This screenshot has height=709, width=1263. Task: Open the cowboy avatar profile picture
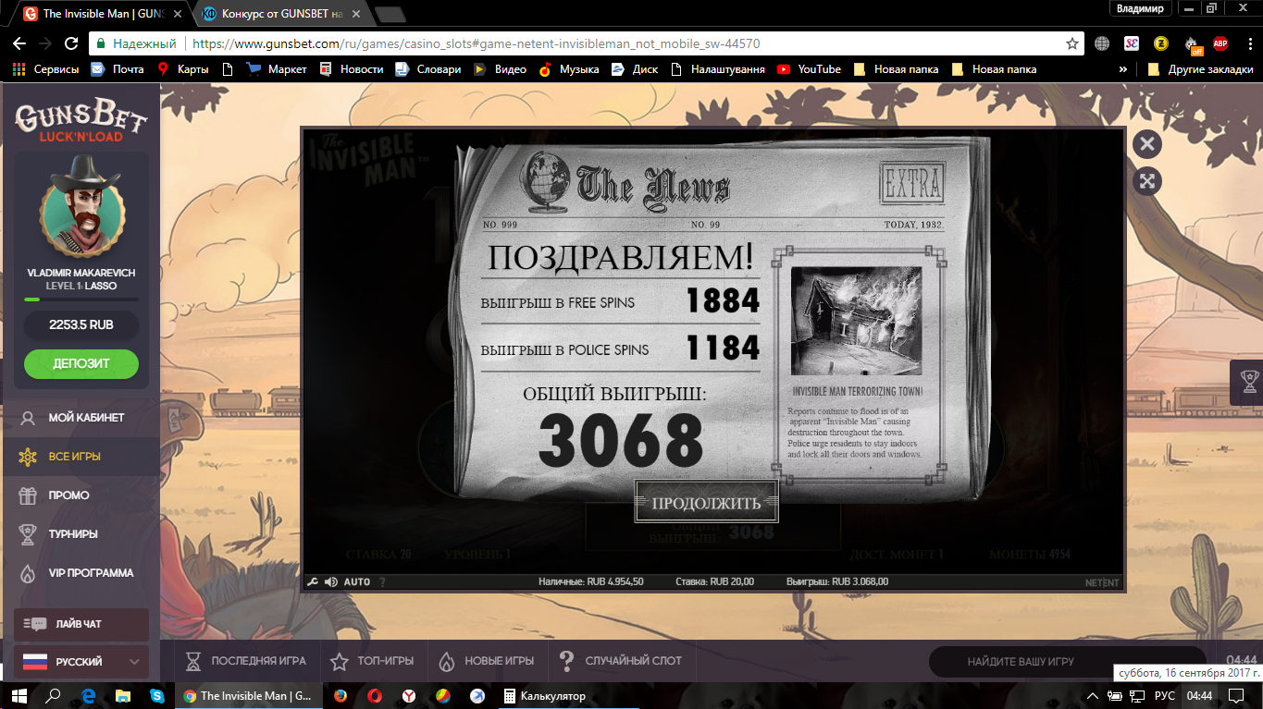[80, 209]
